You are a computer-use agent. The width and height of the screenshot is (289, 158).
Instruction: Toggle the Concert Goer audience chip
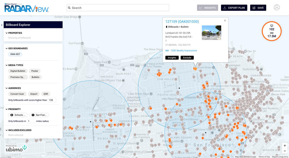click(x=17, y=94)
